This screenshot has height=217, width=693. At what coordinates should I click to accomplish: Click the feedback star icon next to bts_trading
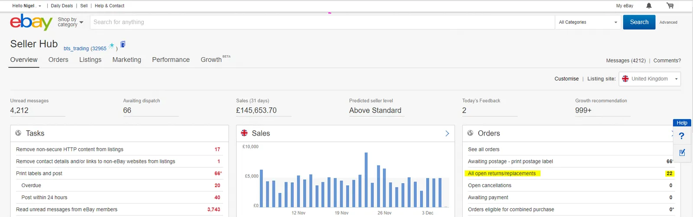click(112, 45)
